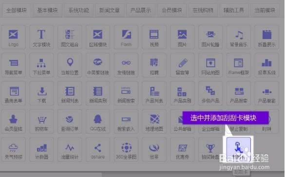Open the 辅助工具 tab
Image resolution: width=286 pixels, height=177 pixels.
coord(234,10)
